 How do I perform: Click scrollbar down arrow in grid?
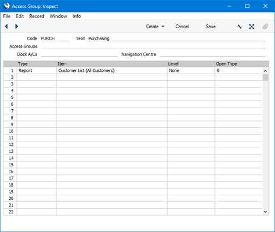pyautogui.click(x=265, y=212)
